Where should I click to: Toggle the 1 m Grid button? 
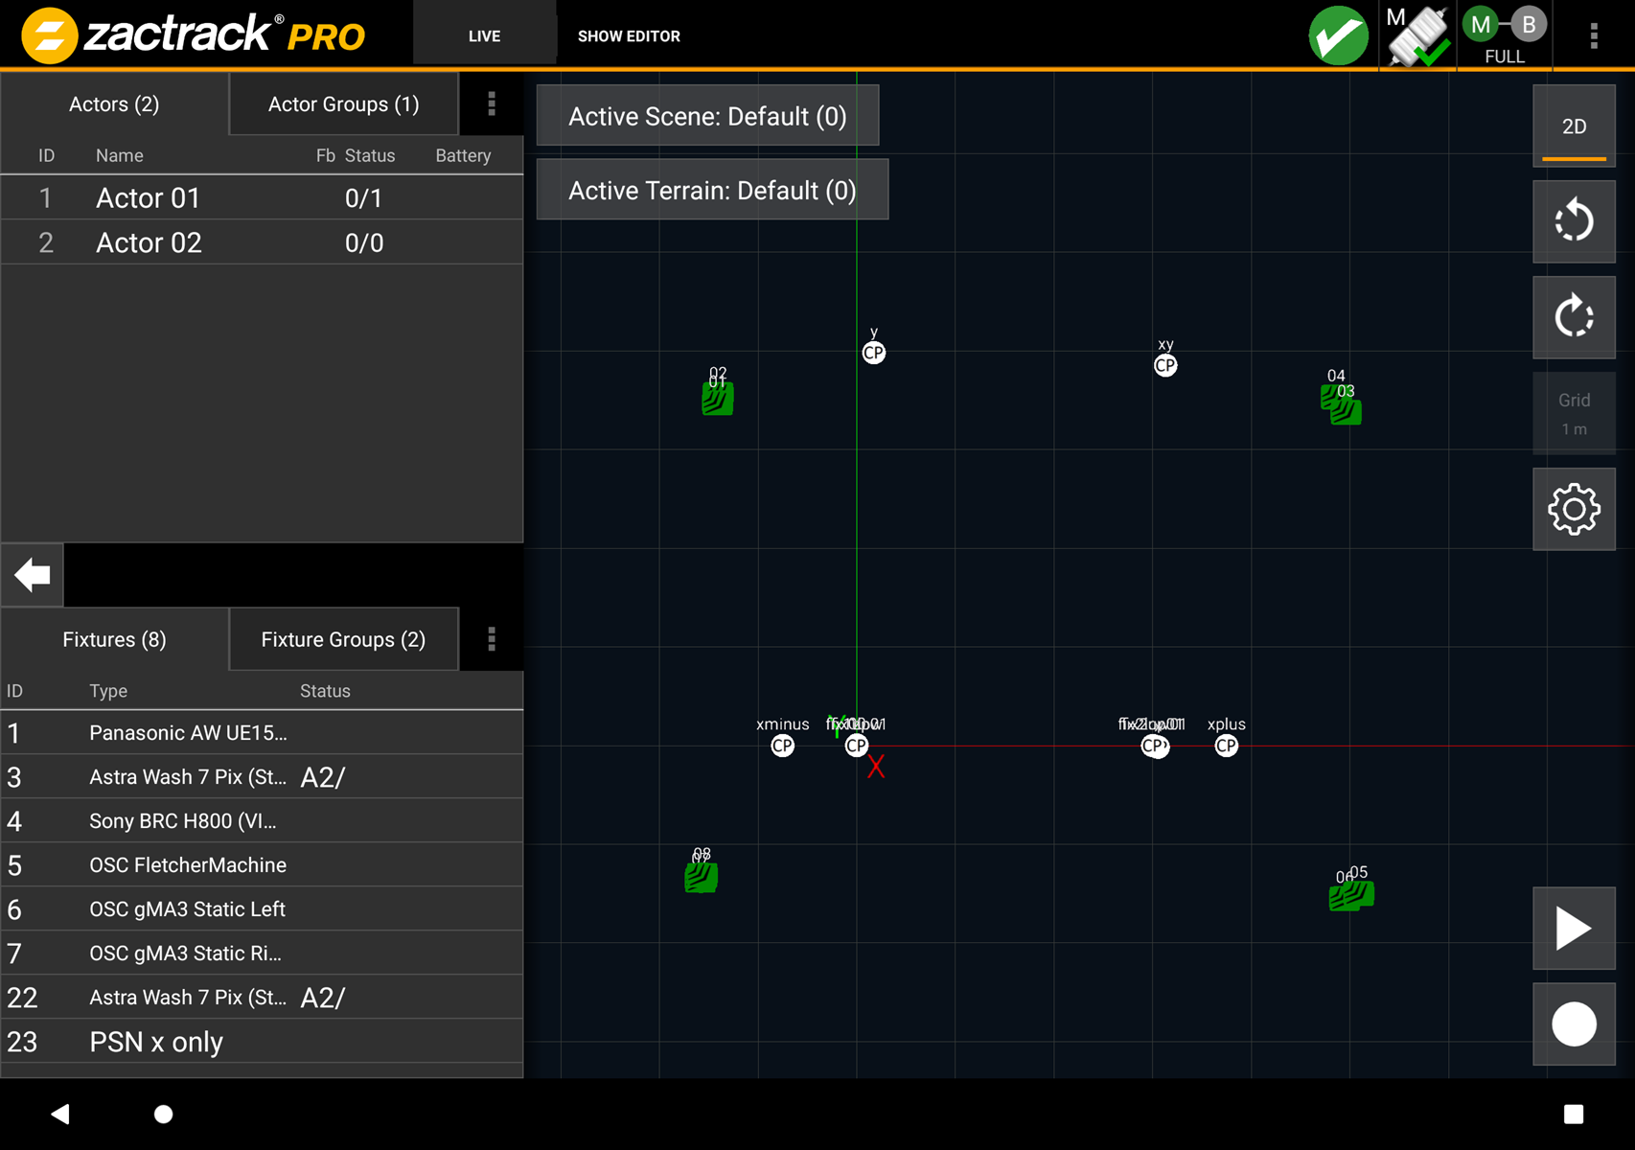point(1573,413)
